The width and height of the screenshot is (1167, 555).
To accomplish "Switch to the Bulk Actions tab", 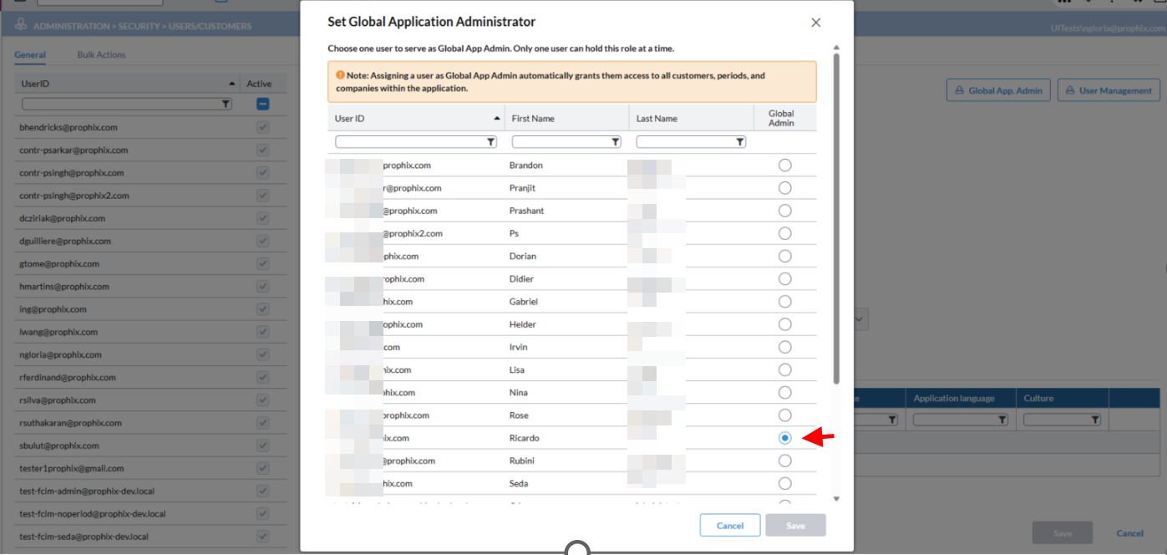I will tap(101, 55).
